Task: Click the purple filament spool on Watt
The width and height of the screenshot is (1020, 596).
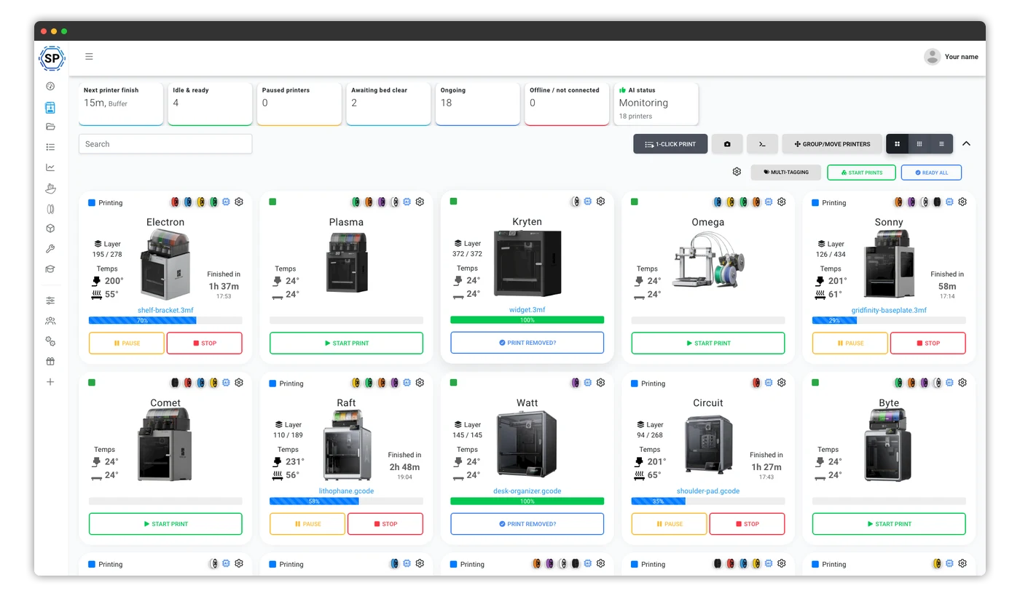Action: click(x=575, y=382)
